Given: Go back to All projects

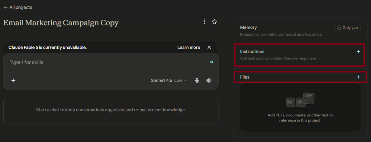Looking at the screenshot, I should [x=18, y=7].
